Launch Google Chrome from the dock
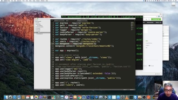Screen dimensions: 178x100 point(79,97)
